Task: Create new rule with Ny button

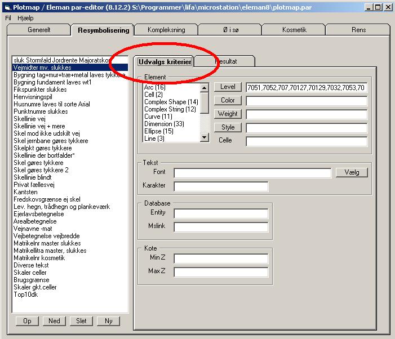Action: pos(108,321)
